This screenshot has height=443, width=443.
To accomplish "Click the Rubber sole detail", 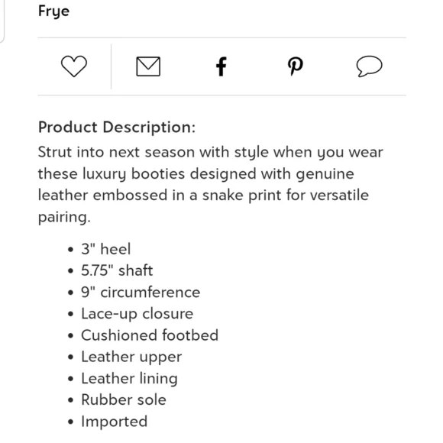I will [x=124, y=400].
